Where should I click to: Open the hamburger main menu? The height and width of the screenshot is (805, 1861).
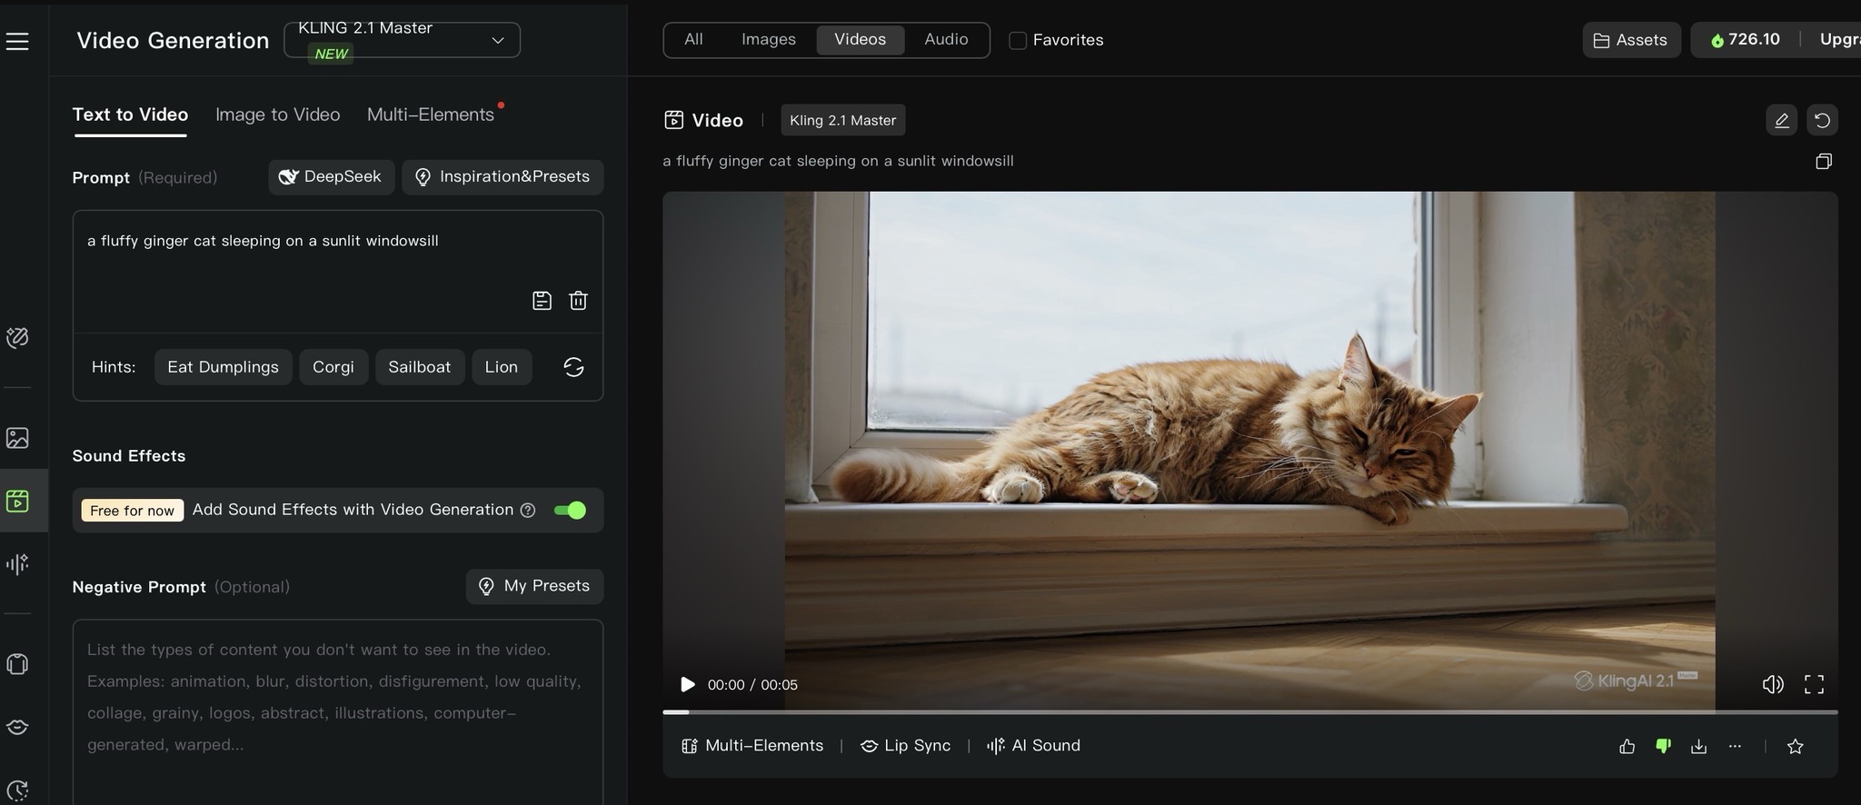pyautogui.click(x=17, y=41)
